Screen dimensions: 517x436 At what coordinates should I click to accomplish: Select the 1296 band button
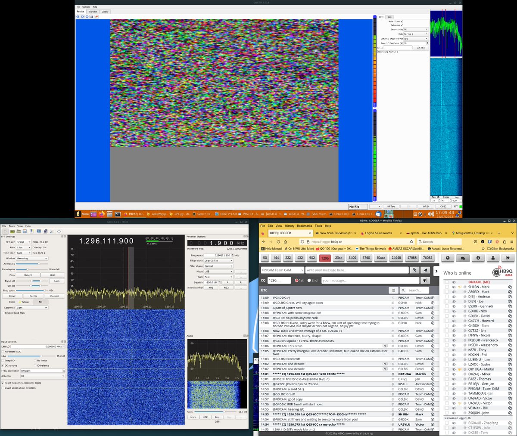[325, 258]
